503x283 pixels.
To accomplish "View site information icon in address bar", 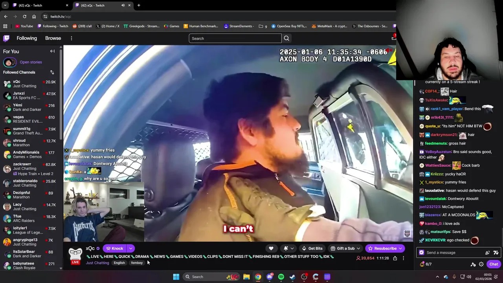I will click(45, 17).
